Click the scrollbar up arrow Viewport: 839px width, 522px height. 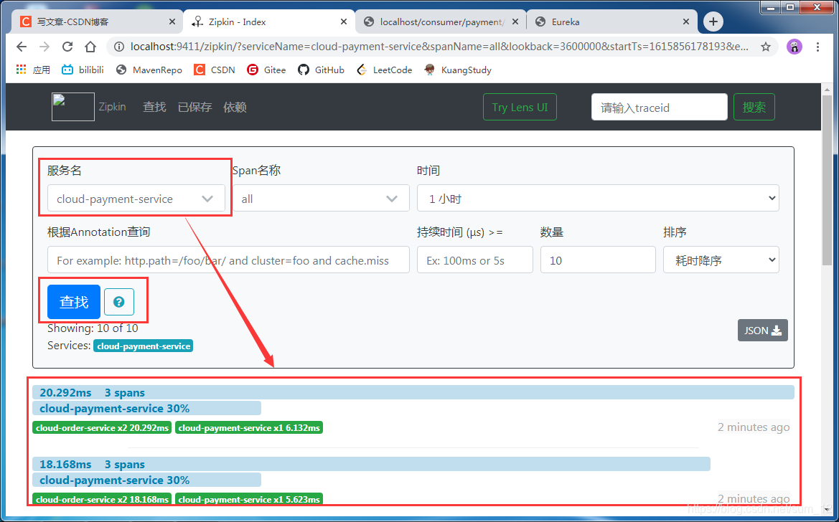828,89
